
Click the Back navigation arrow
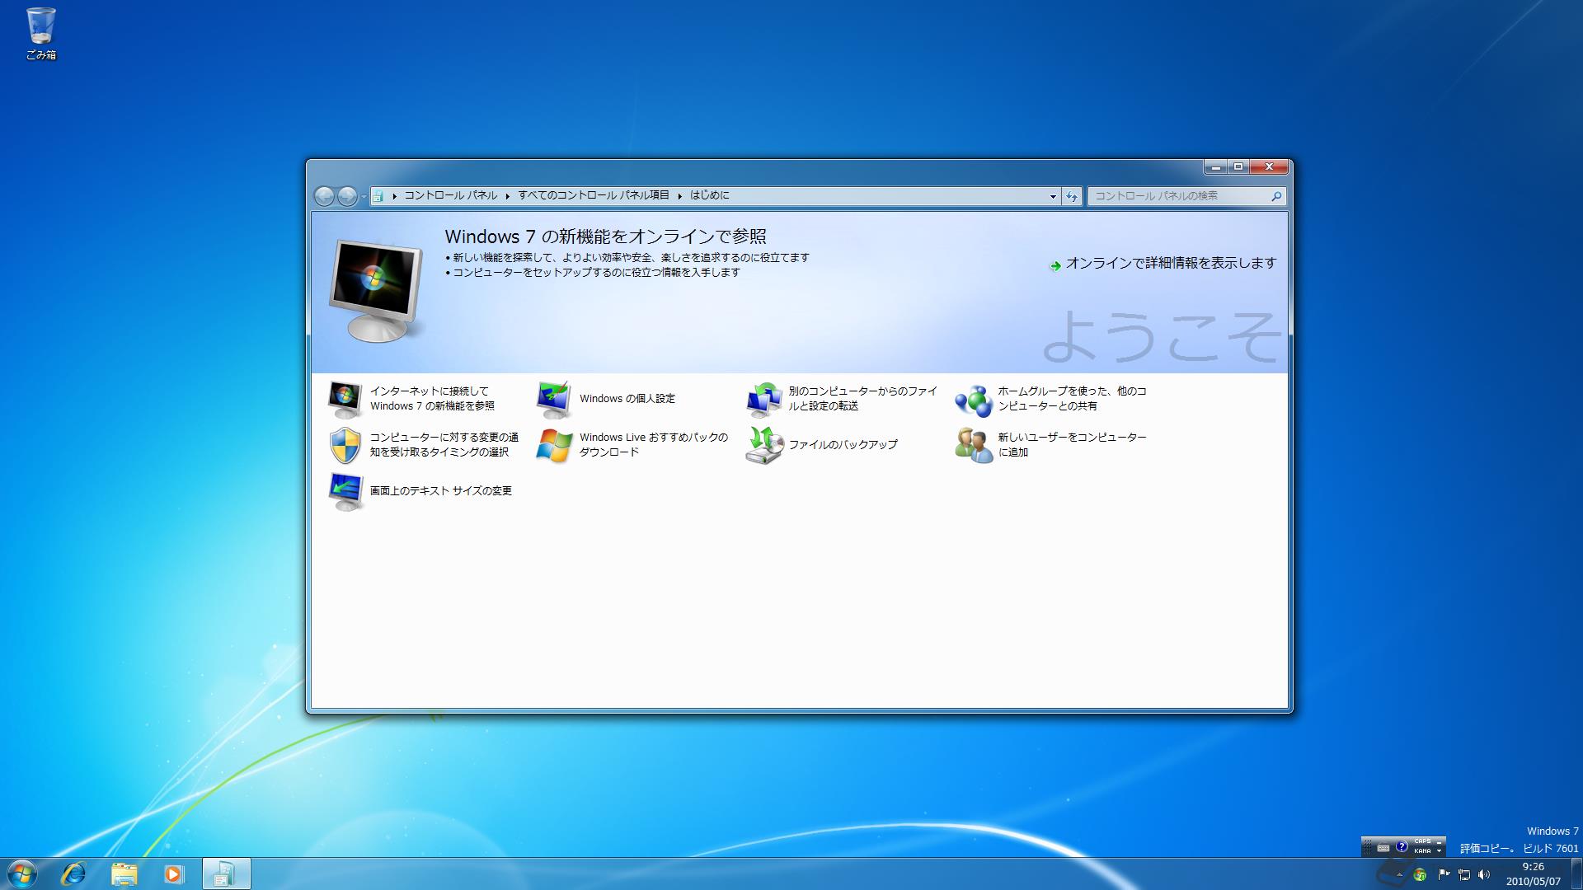(x=325, y=196)
